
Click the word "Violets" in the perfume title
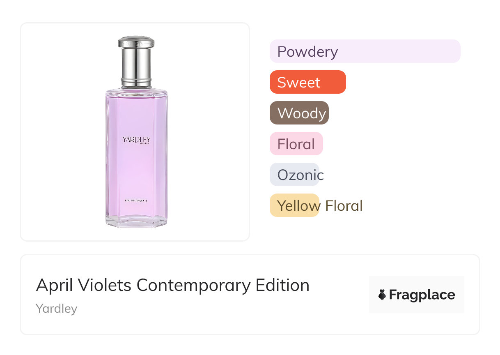[105, 285]
